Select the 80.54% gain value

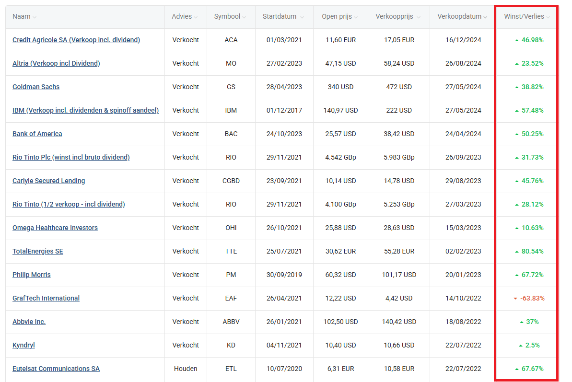tap(533, 251)
